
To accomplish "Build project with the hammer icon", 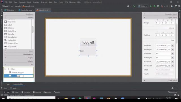I will click(x=134, y=6).
